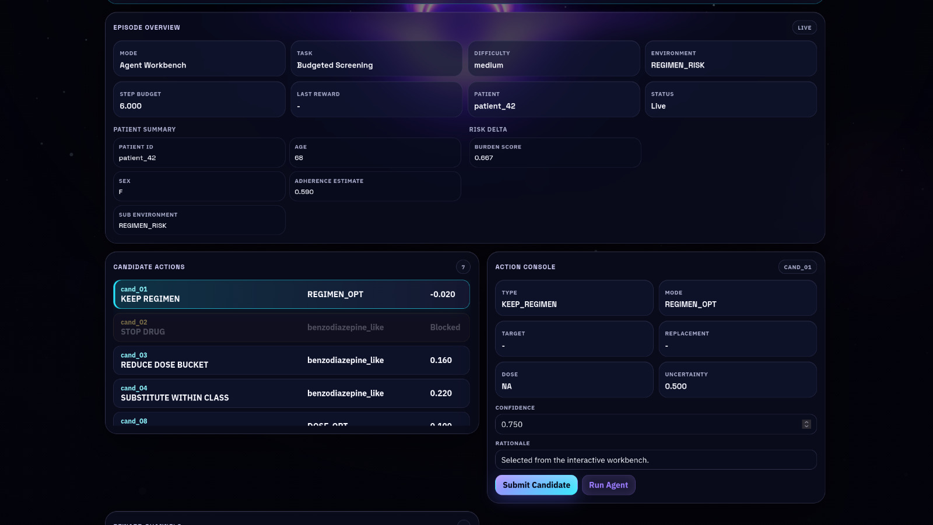Click the Sex F field
The height and width of the screenshot is (525, 933).
[199, 186]
